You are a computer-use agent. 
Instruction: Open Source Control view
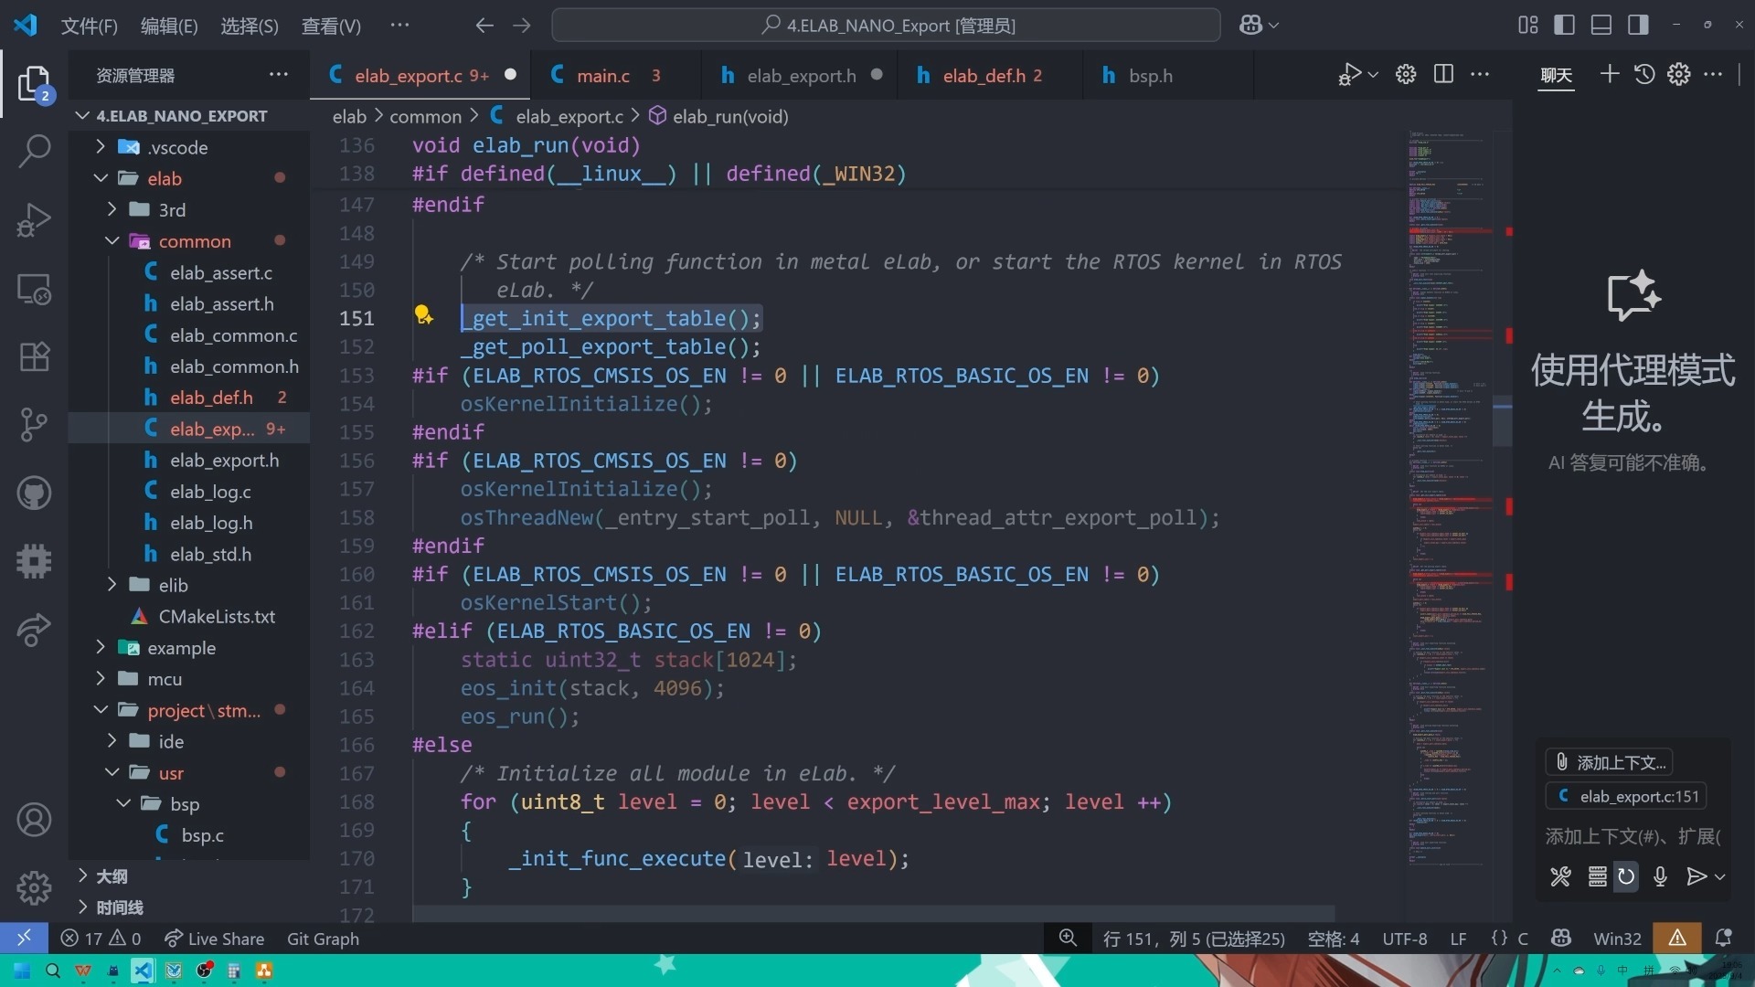coord(34,425)
